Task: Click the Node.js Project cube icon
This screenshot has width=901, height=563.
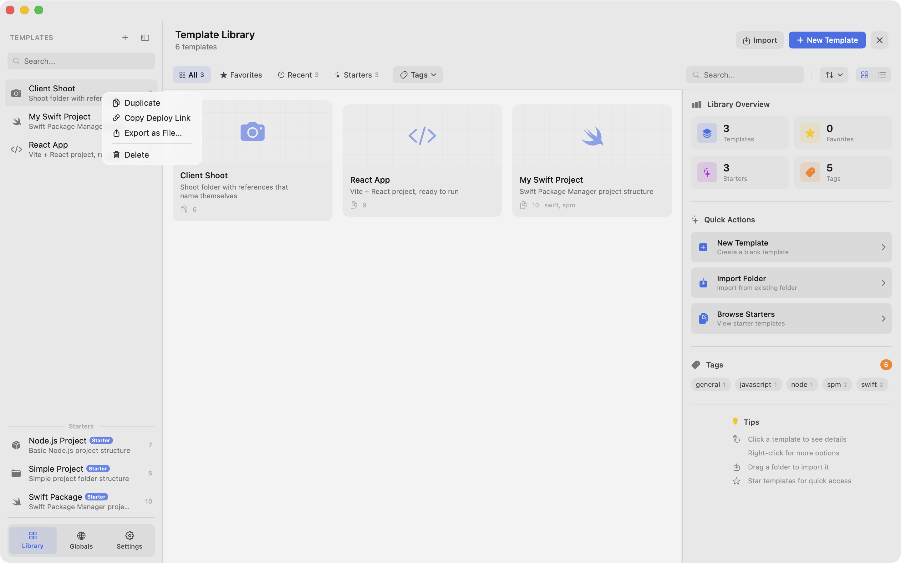Action: click(x=16, y=445)
